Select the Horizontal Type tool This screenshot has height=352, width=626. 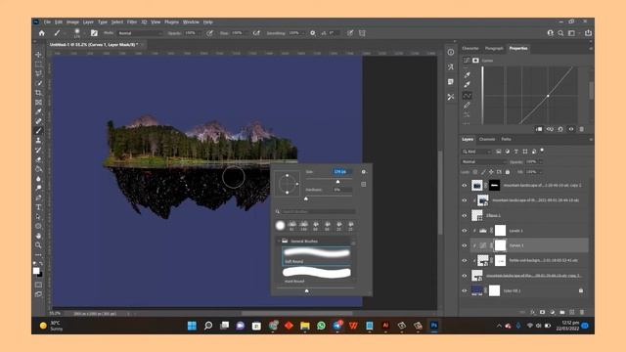39,207
